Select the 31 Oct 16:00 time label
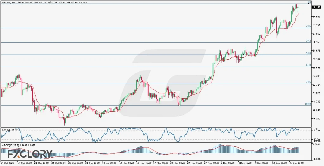Screen dimensions: 324x166 coord(92,163)
